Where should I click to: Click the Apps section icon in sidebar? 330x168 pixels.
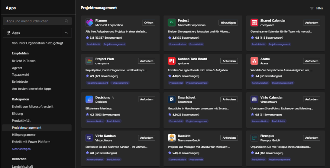tap(9, 33)
